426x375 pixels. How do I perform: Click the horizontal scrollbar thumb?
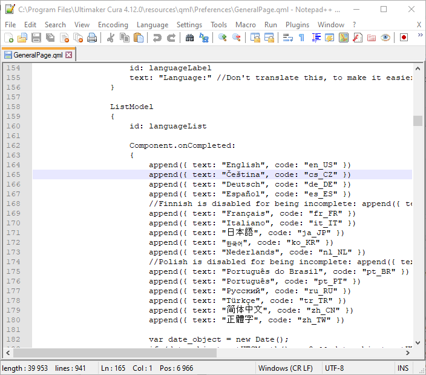[115, 353]
